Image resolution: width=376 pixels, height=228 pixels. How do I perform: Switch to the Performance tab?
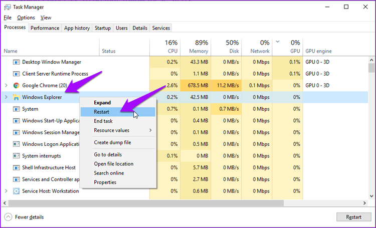pyautogui.click(x=45, y=28)
